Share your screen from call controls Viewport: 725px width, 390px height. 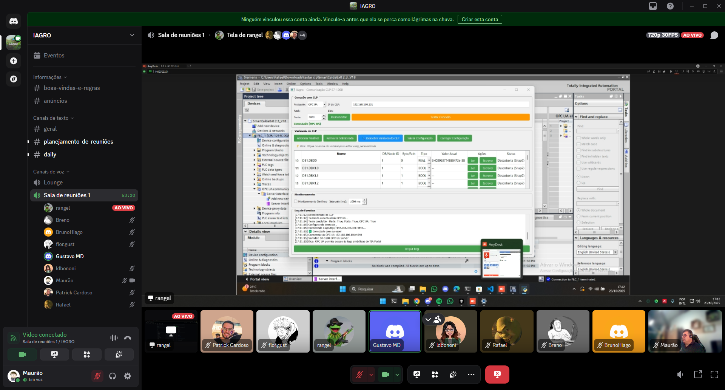pyautogui.click(x=417, y=375)
